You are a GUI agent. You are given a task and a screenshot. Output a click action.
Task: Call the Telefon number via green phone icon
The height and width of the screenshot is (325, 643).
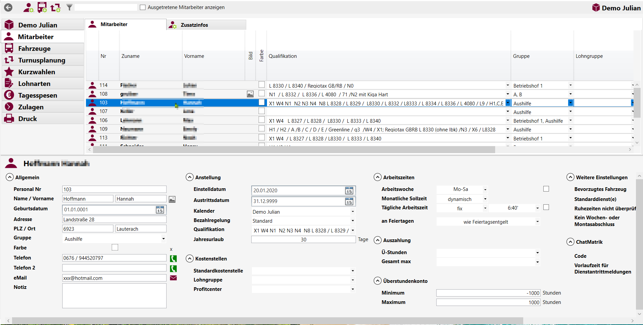click(173, 258)
